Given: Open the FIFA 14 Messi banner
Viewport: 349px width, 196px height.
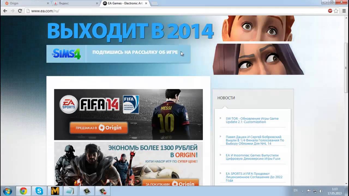Looking at the screenshot, I should pyautogui.click(x=128, y=115).
